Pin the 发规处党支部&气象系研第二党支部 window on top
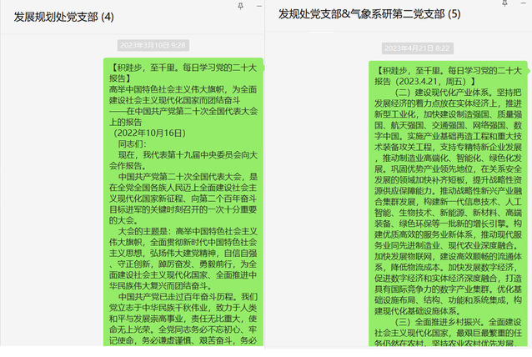Viewport: 532px width, 357px height. click(505, 6)
